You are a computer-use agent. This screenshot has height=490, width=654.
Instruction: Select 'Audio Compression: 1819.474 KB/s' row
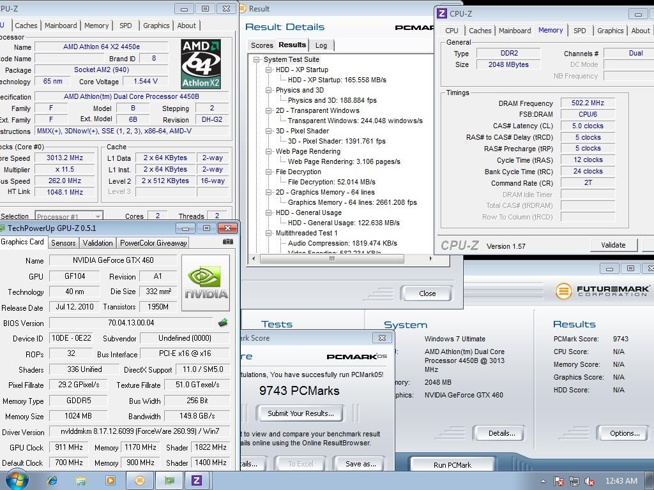[342, 243]
